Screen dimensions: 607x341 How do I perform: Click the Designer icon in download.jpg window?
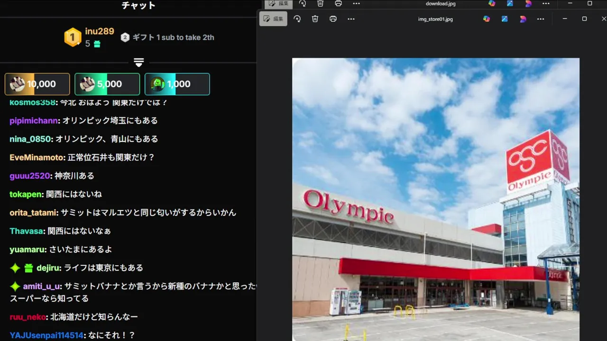click(x=528, y=3)
